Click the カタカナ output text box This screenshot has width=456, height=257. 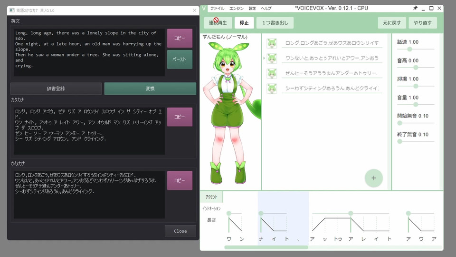(89, 131)
